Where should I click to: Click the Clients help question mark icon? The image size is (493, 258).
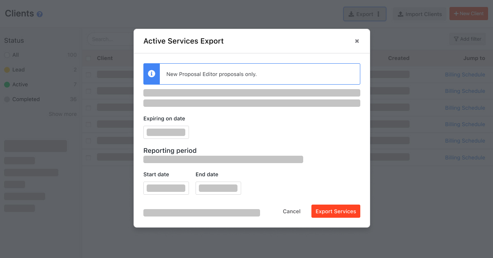pos(40,14)
